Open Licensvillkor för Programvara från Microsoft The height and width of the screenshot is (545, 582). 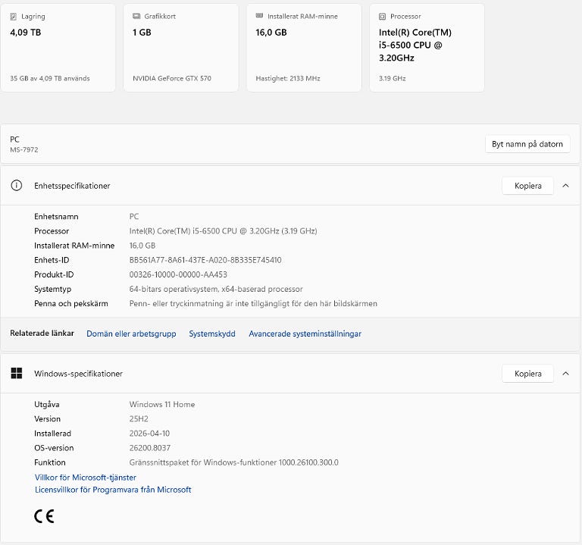(x=113, y=490)
